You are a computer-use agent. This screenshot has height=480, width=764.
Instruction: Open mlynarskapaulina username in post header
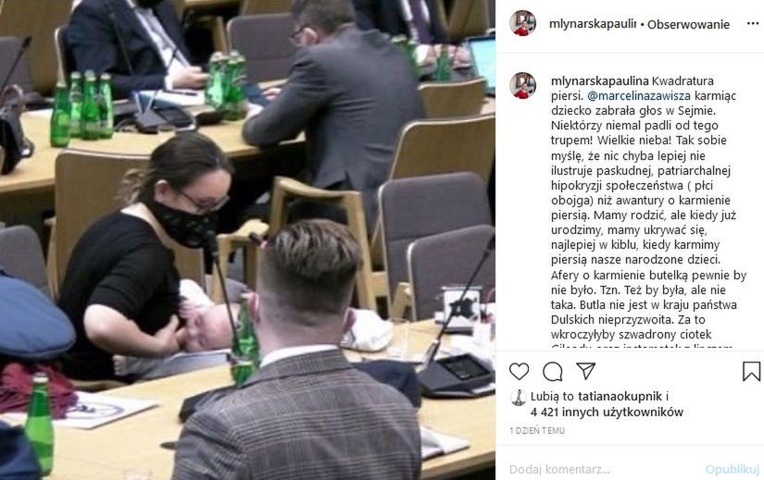click(593, 24)
